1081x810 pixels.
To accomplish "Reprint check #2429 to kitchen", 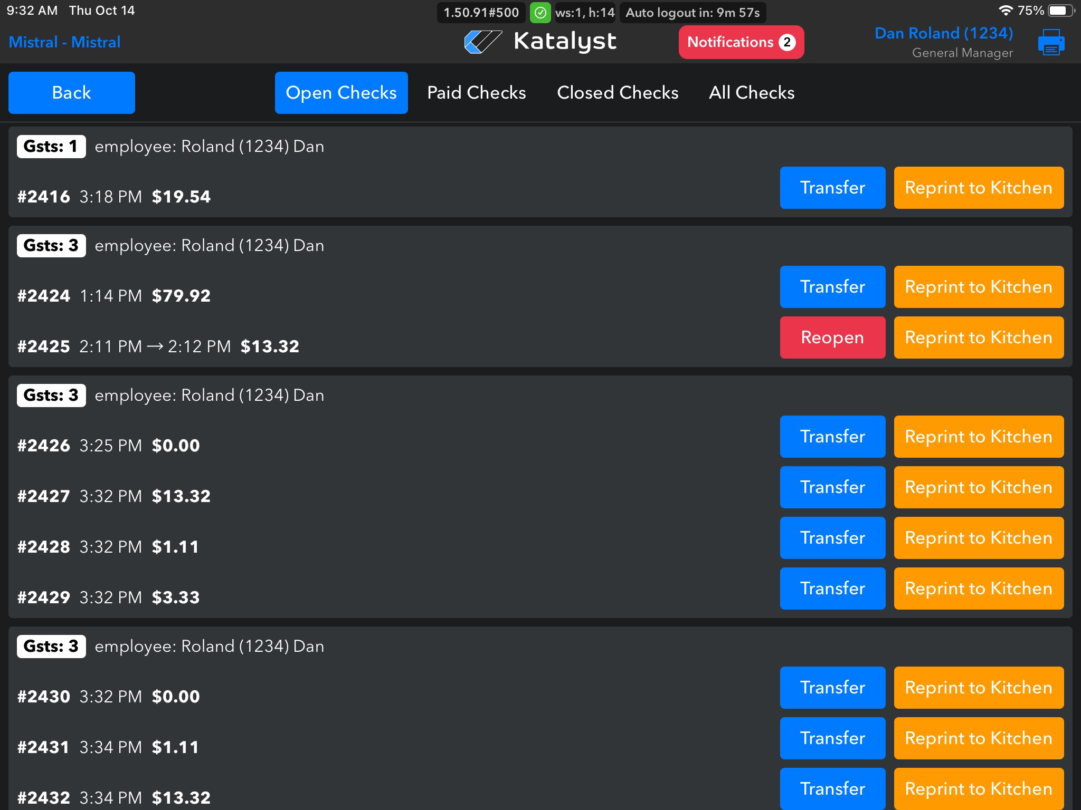I will (x=979, y=589).
